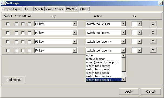Toggle Ctrl checkbox in F1 key row
The image size is (164, 98).
(x=16, y=24)
